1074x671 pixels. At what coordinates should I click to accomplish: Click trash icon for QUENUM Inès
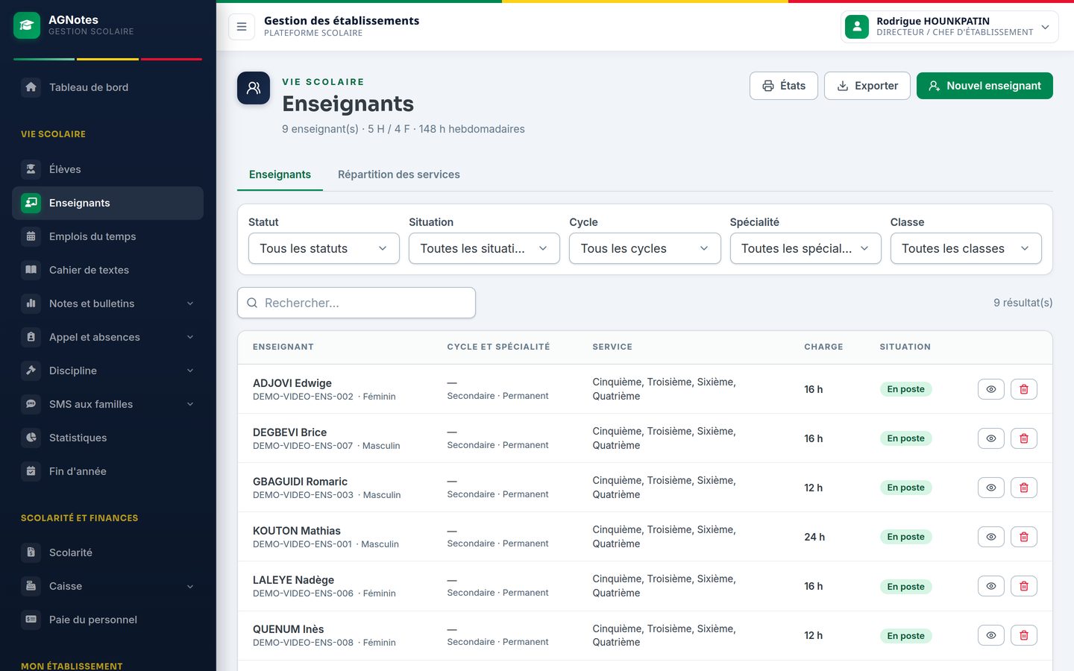tap(1024, 635)
